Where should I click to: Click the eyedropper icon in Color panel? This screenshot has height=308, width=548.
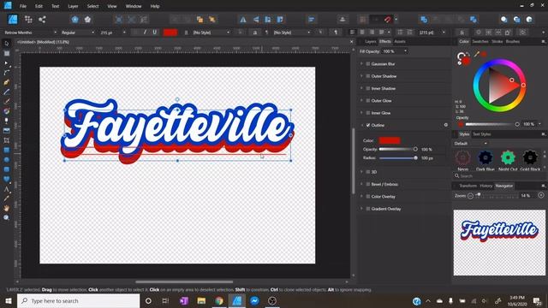[x=476, y=54]
